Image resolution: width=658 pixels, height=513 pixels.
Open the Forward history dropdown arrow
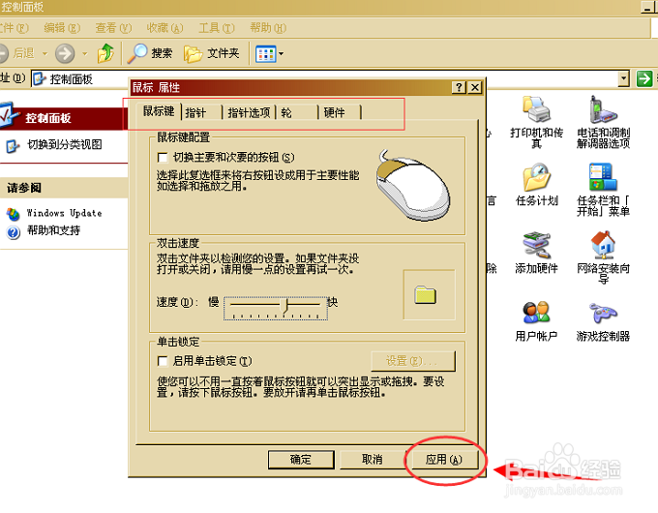click(85, 54)
